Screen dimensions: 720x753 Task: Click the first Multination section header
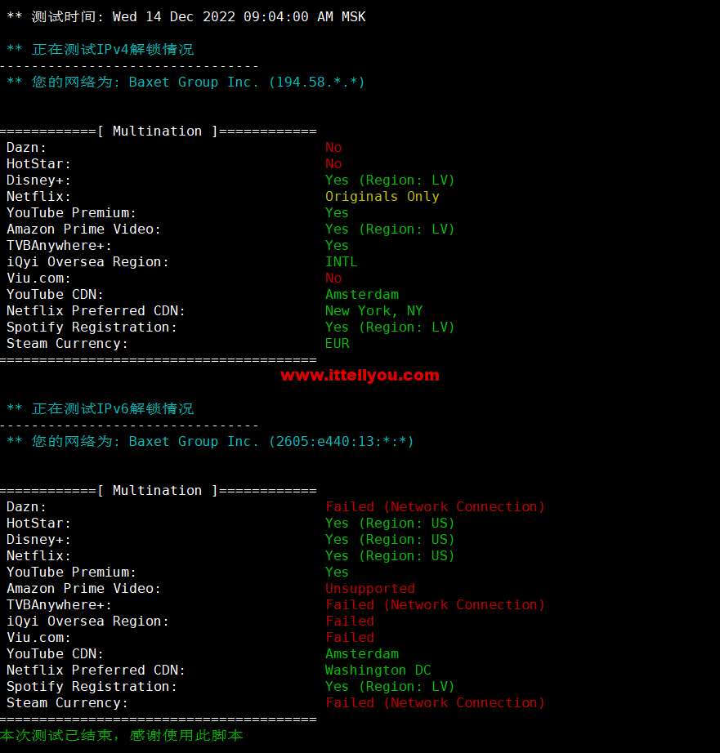coord(158,131)
